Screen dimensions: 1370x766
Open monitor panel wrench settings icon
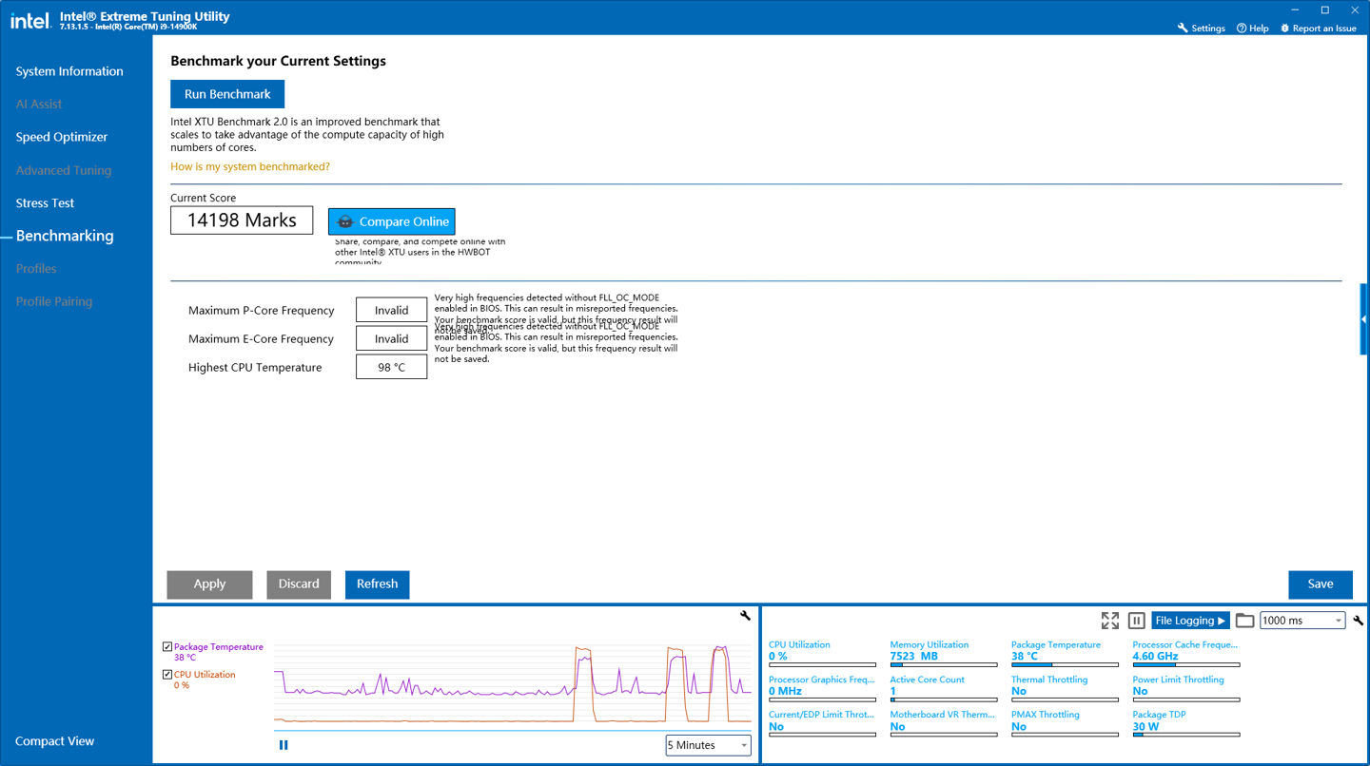pos(1358,621)
